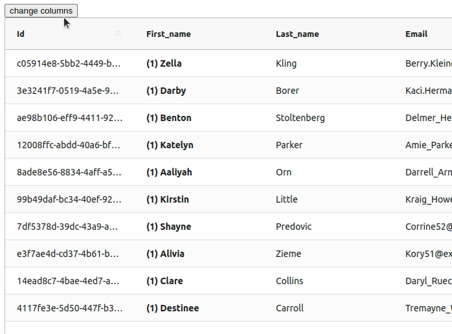Click the email cell starting with Kory51
The height and width of the screenshot is (334, 452).
point(423,254)
